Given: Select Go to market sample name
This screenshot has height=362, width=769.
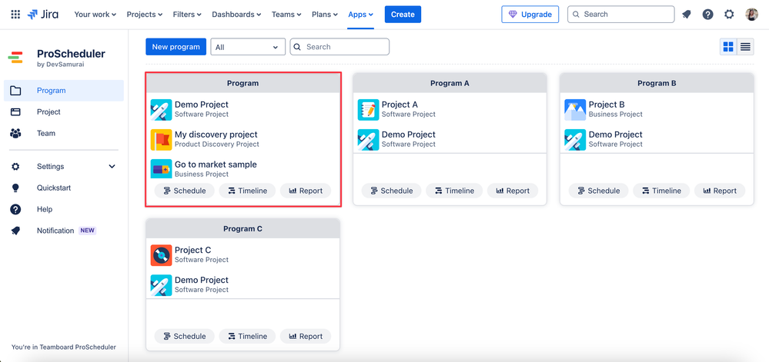Looking at the screenshot, I should [216, 164].
